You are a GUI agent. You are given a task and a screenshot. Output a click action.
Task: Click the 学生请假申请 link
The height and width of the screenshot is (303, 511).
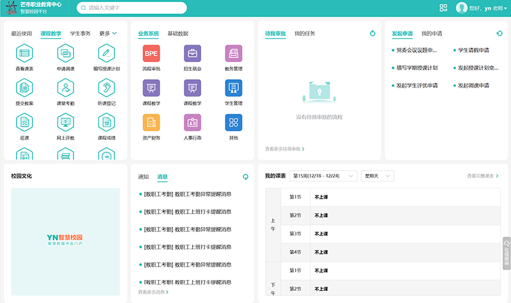pos(473,50)
